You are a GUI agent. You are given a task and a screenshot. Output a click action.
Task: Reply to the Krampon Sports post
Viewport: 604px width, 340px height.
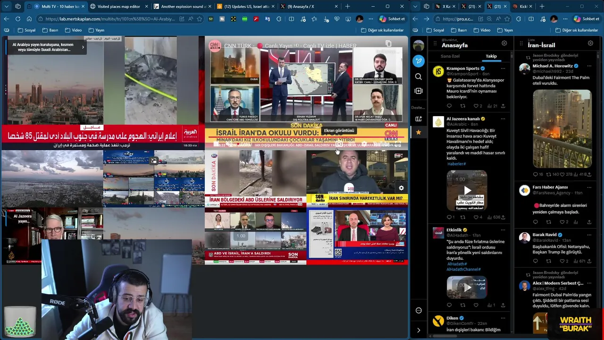(x=449, y=106)
